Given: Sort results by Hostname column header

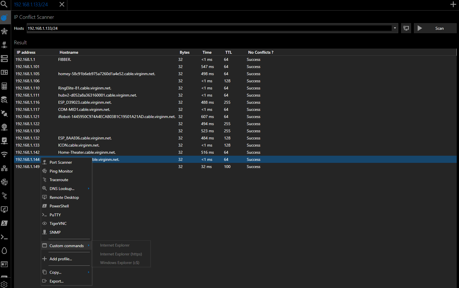Looking at the screenshot, I should point(69,52).
